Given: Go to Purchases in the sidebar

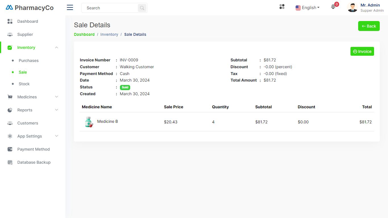Looking at the screenshot, I should (28, 61).
